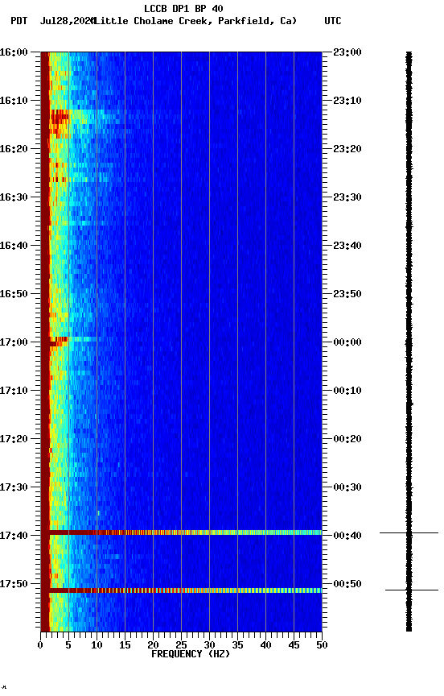Image resolution: width=444 pixels, height=696 pixels.
Task: Click the 16:50 PDT time label
Action: (14, 294)
